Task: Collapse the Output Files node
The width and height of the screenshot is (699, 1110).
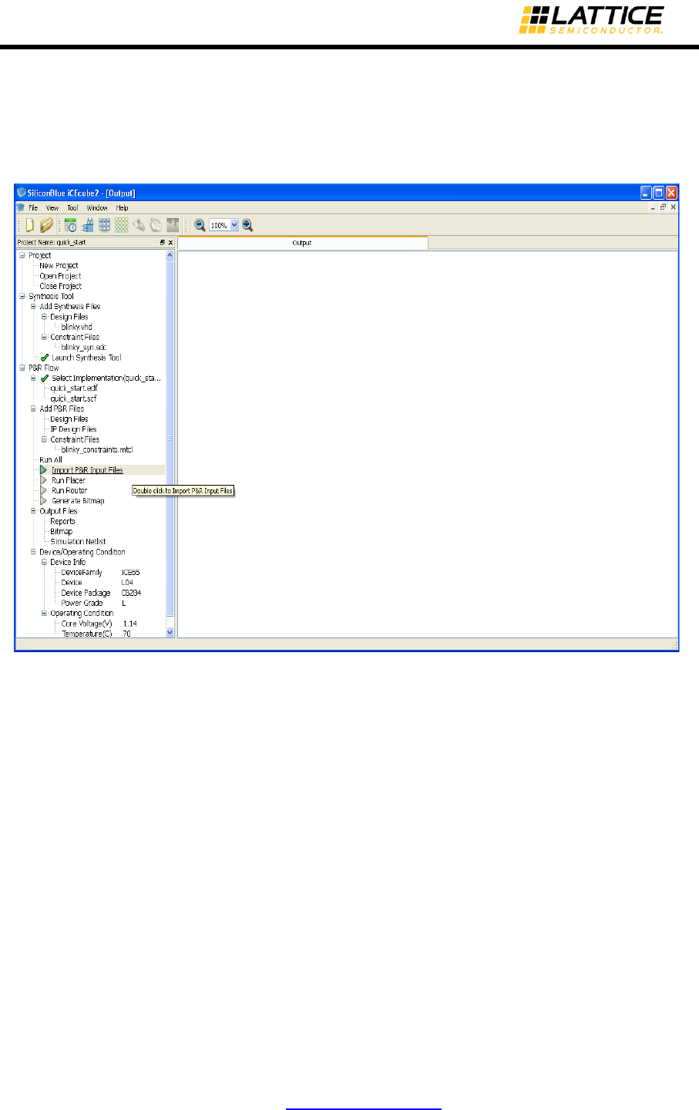Action: [x=33, y=511]
